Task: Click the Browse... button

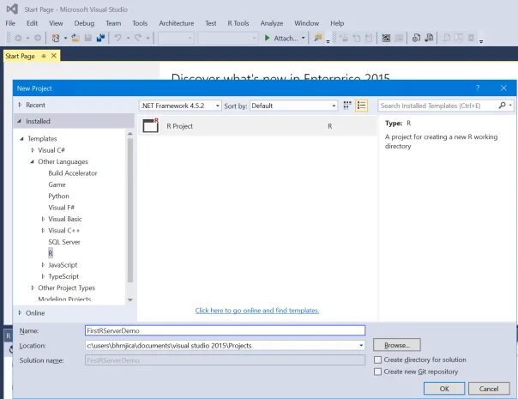Action: [397, 345]
